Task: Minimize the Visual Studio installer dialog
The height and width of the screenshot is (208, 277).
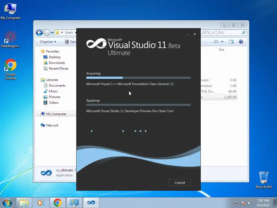Action: pos(187,34)
